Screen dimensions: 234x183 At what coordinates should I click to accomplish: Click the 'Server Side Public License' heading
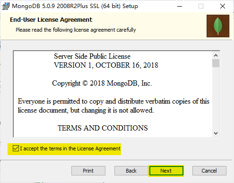[x=92, y=56]
